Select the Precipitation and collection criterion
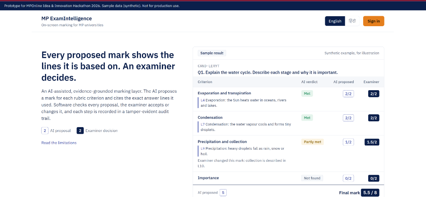 tap(222, 142)
